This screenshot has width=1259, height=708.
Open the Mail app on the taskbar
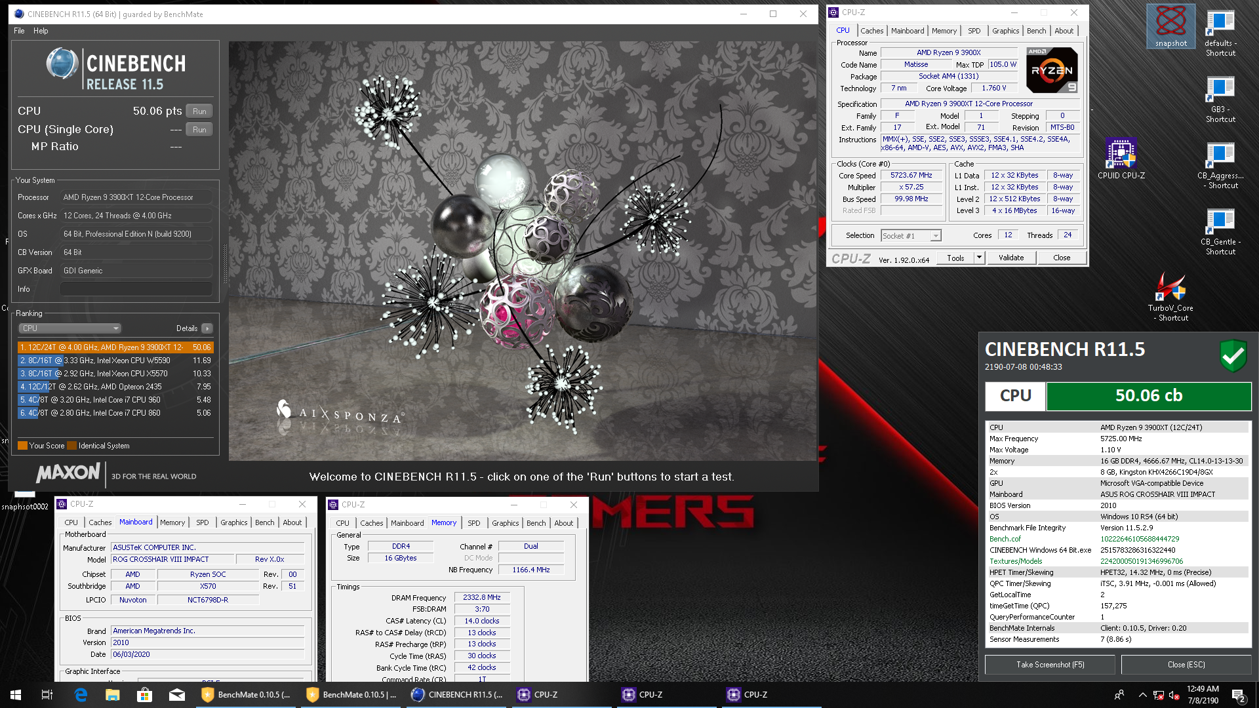[x=177, y=695]
